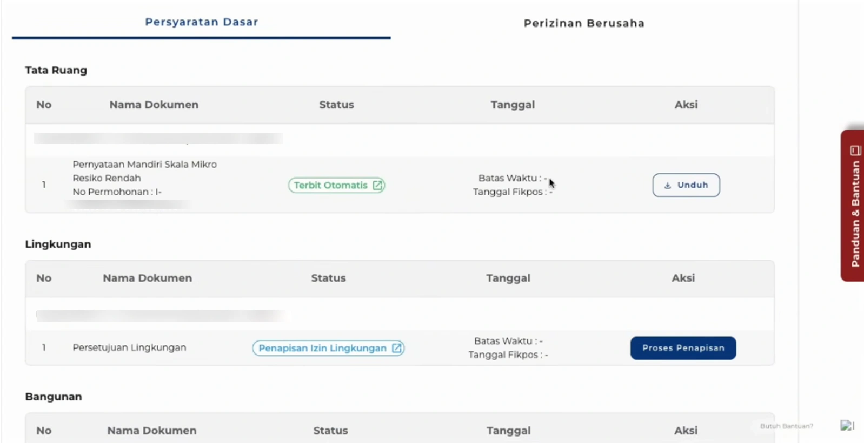Click the Butuh Bantuan? help text
The image size is (864, 443).
[786, 426]
